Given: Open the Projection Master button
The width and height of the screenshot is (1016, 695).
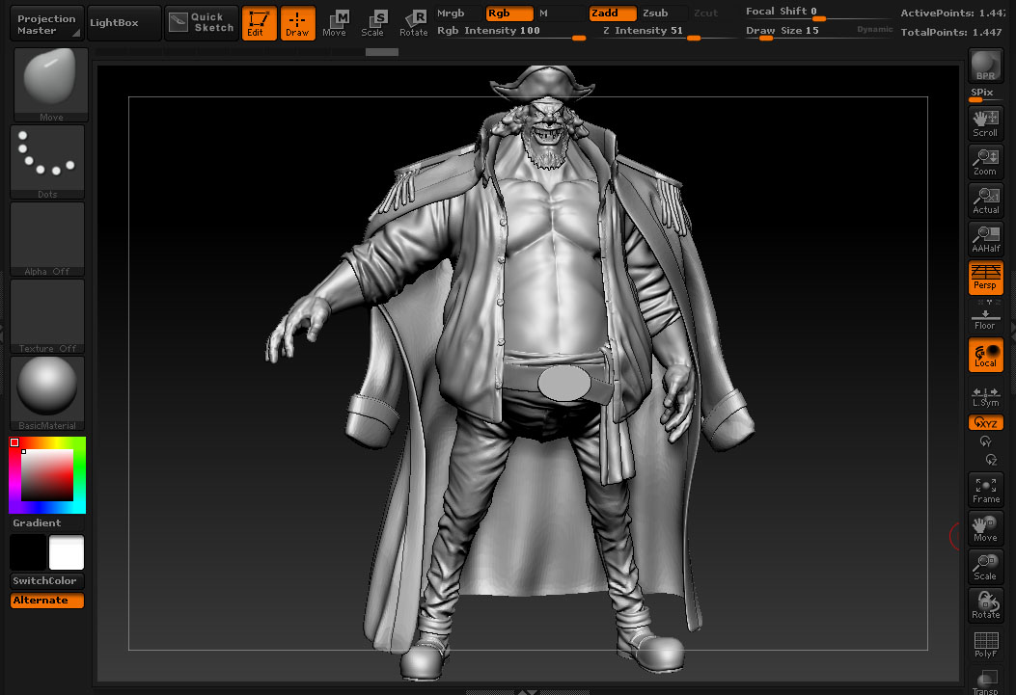Looking at the screenshot, I should coord(46,23).
